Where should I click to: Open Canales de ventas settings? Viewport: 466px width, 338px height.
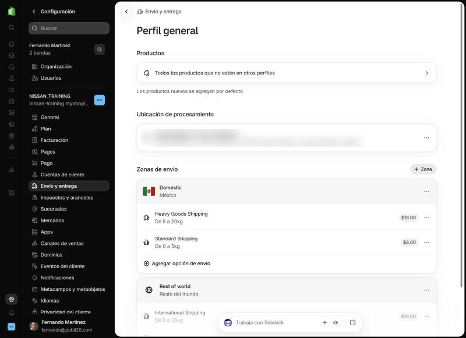(x=69, y=243)
